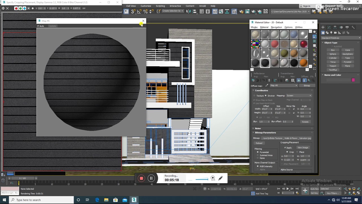Screen dimensions: 362x204
Task: Select Lights category bulb icon
Action: (x=331, y=33)
